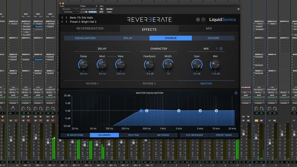This screenshot has height=167, width=297.
Task: Select the Delay effect tab
Action: [x=128, y=38]
